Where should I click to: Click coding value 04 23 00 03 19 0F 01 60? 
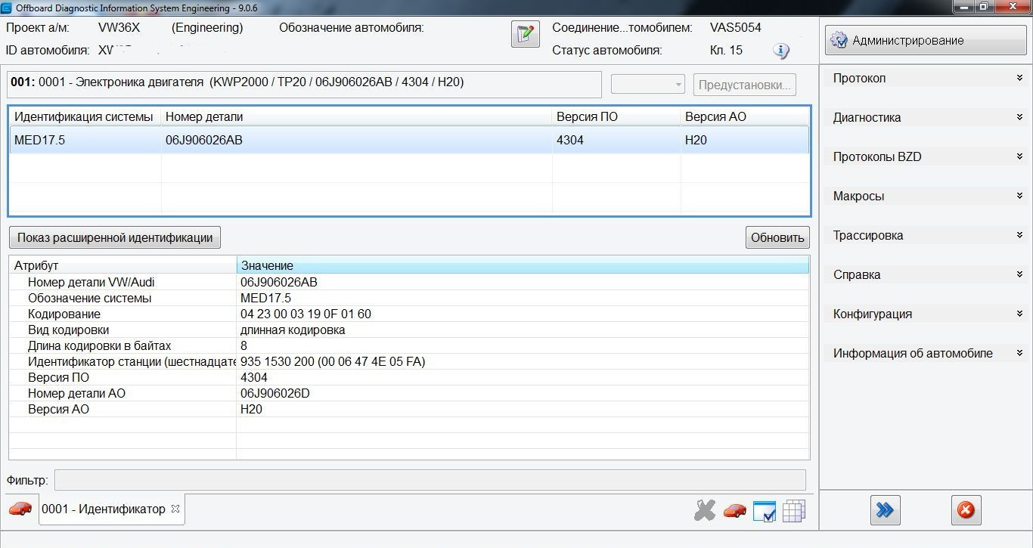click(x=306, y=314)
